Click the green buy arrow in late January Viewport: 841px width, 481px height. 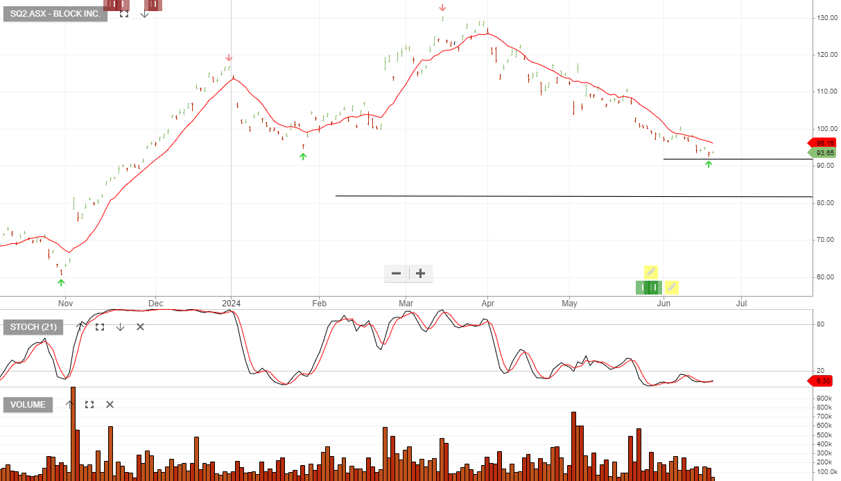[303, 157]
